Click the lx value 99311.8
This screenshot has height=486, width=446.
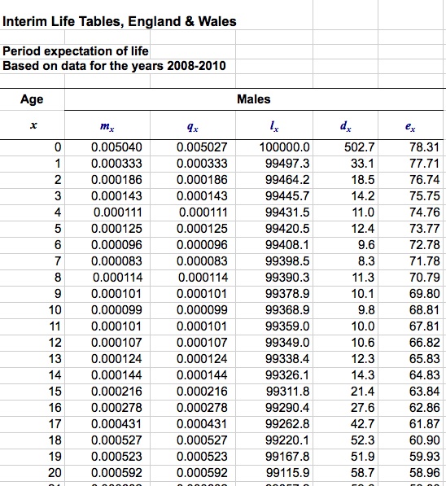[287, 392]
